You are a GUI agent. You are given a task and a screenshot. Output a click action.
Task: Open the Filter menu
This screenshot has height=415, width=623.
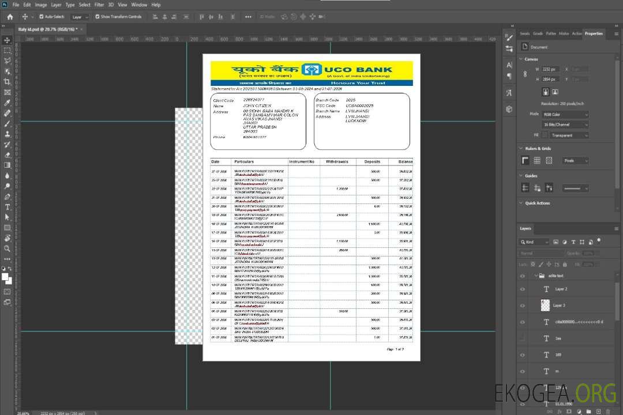point(99,5)
